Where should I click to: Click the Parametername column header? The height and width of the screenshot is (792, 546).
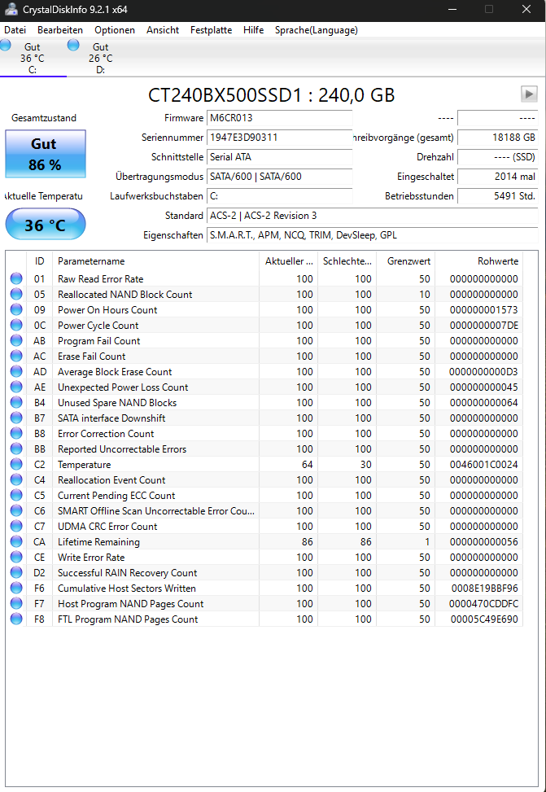[x=155, y=261]
